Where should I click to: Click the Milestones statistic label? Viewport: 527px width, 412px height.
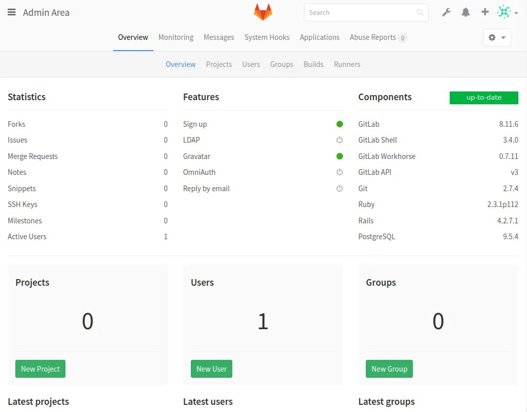[x=25, y=221]
